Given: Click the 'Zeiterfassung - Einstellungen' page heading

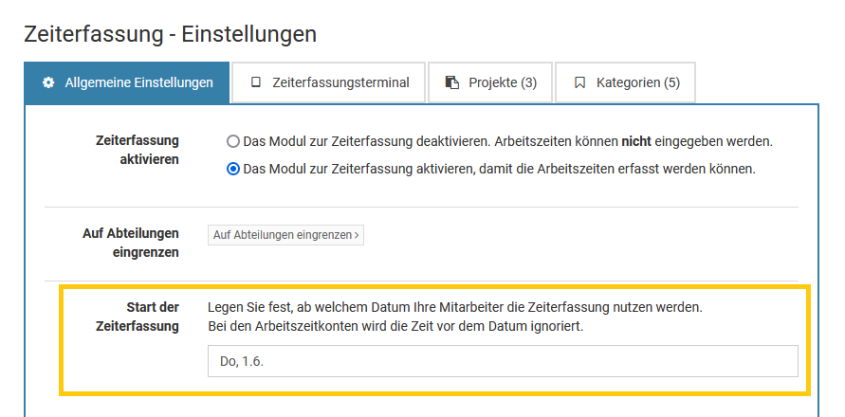Looking at the screenshot, I should click(170, 34).
